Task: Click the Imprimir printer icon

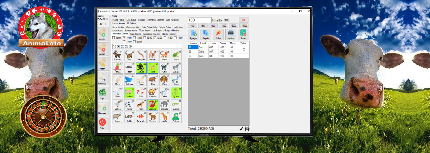Action: coord(231,34)
